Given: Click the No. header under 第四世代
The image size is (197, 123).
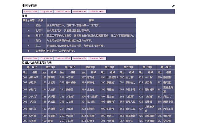Looking at the screenshot, I should point(83,72).
